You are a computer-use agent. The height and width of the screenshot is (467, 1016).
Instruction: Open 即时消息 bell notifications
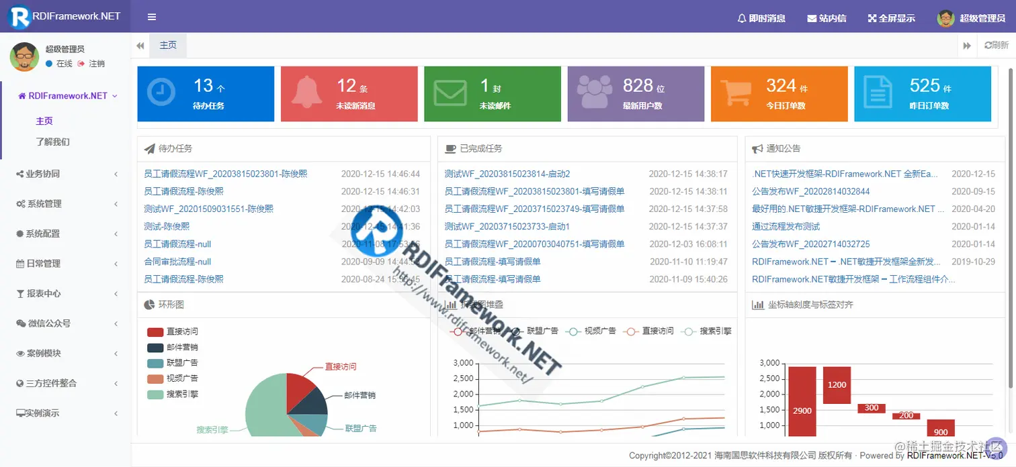[x=761, y=18]
